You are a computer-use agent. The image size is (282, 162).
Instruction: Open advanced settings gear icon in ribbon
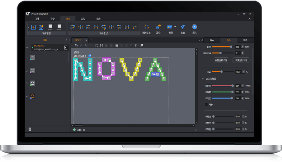158,27
